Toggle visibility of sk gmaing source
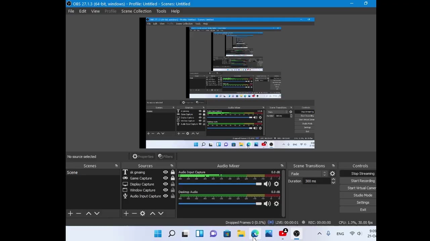Screen dimensions: 430x241 165,172
